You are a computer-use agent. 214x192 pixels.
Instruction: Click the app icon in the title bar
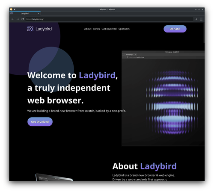(11, 9)
